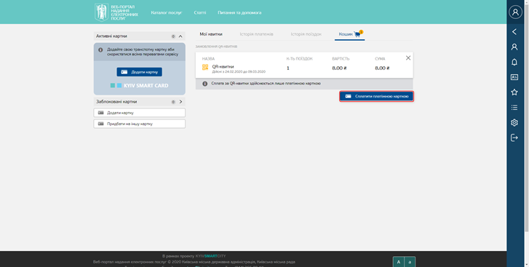Remove QR-квитки order with X button

coord(408,58)
